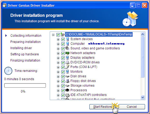Click the DVD/CD-ROM drives disc icon
Screen dimensions: 150x114
click(67, 62)
